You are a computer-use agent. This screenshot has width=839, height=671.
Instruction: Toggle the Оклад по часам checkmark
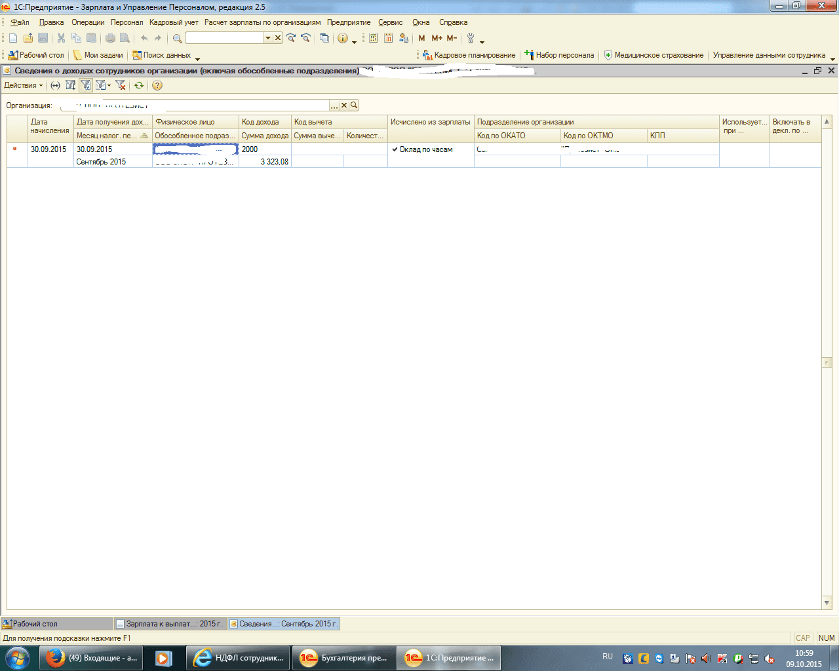coord(395,149)
